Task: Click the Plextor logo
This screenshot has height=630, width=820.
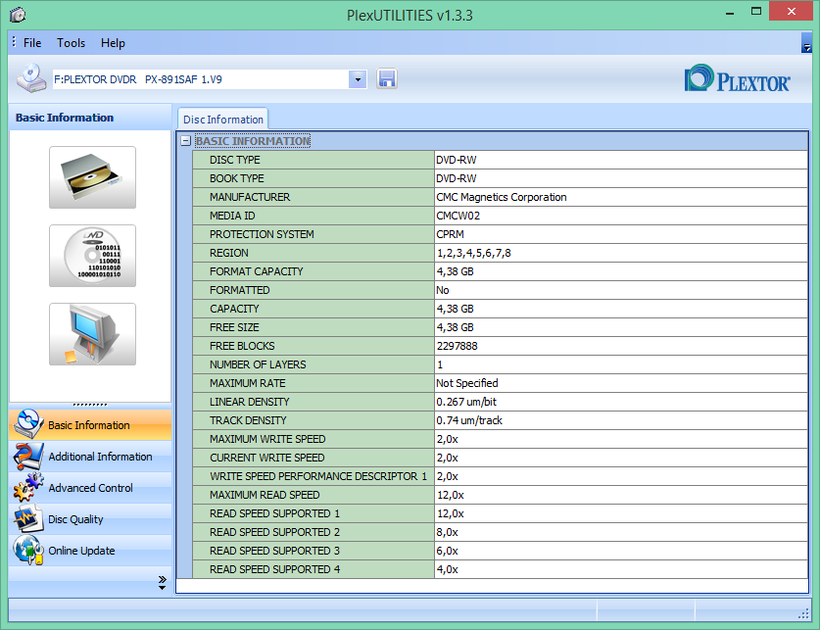Action: [x=738, y=79]
